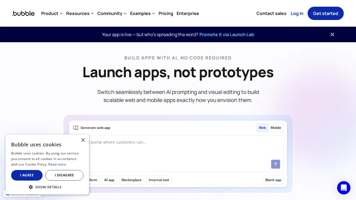Open the Promote it via Launch Lab link
Screen dimensions: 356x200
[x=227, y=34]
